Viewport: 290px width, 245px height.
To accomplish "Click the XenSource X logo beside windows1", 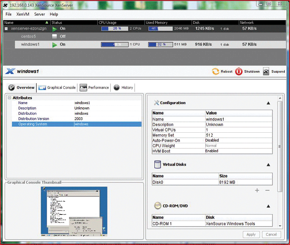I will [x=10, y=71].
